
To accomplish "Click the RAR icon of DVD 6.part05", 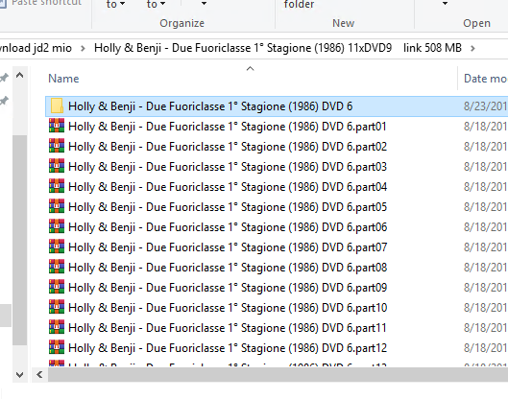I will pyautogui.click(x=57, y=207).
